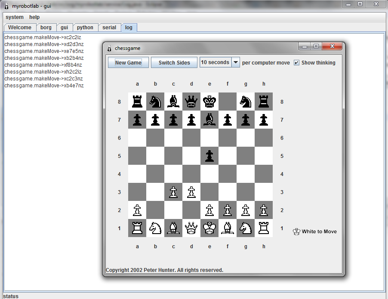388x299 pixels.
Task: Toggle the Show thinking checkbox
Action: point(296,63)
